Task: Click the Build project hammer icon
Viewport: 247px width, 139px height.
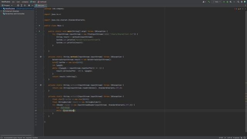Action: [x=209, y=2]
